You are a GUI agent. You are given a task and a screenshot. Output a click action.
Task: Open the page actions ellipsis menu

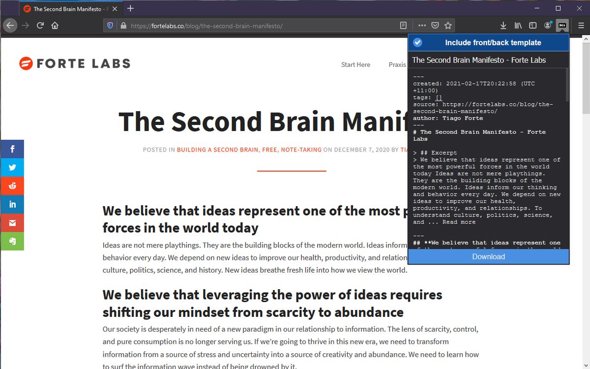click(422, 25)
